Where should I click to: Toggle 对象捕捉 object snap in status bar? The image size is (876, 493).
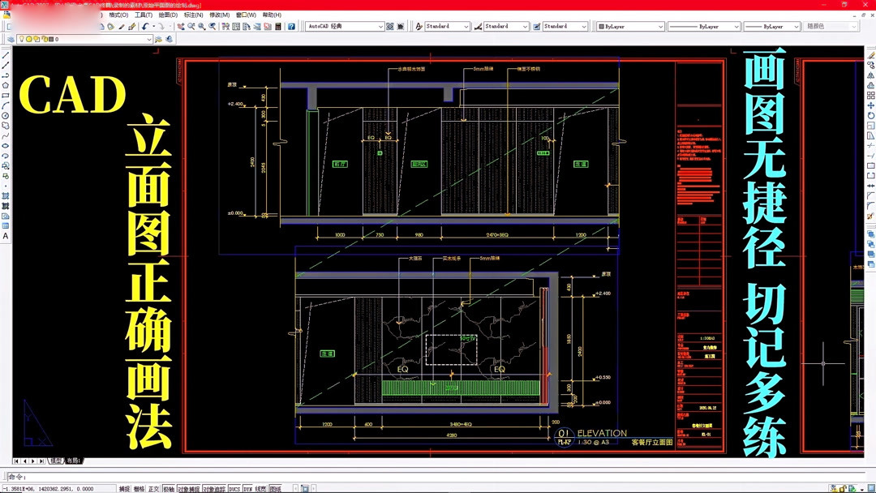tap(188, 488)
